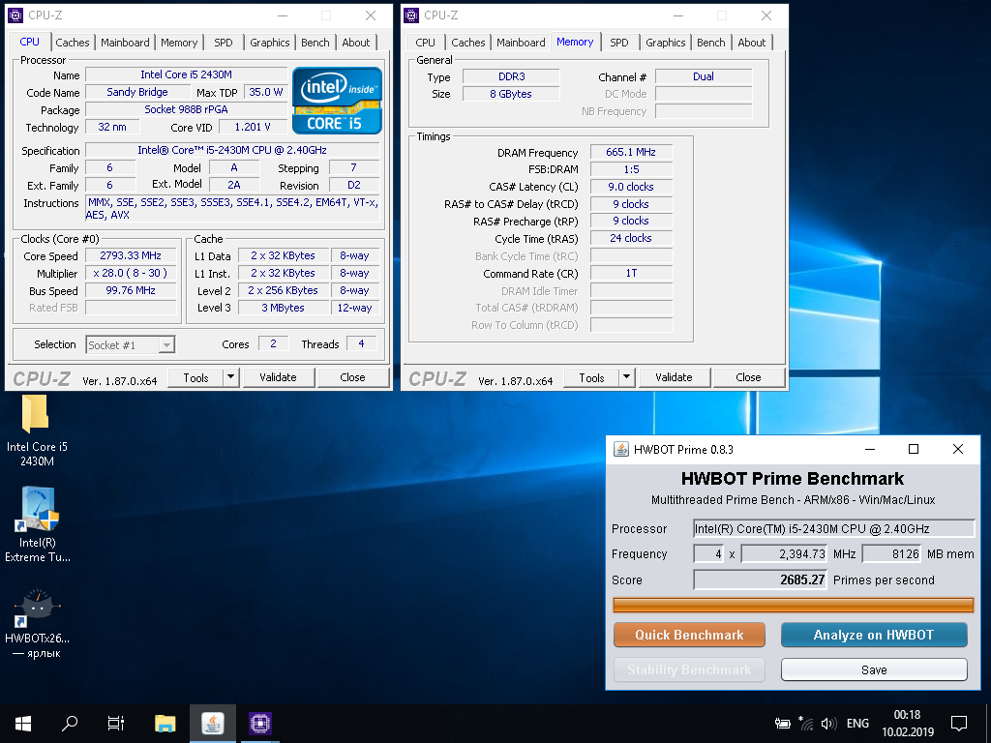Open Tools dropdown arrow in left CPU-Z
This screenshot has height=743, width=991.
coord(230,377)
